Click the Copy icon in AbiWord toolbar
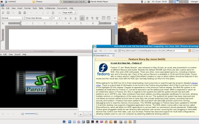The width and height of the screenshot is (199, 124). click(x=48, y=12)
